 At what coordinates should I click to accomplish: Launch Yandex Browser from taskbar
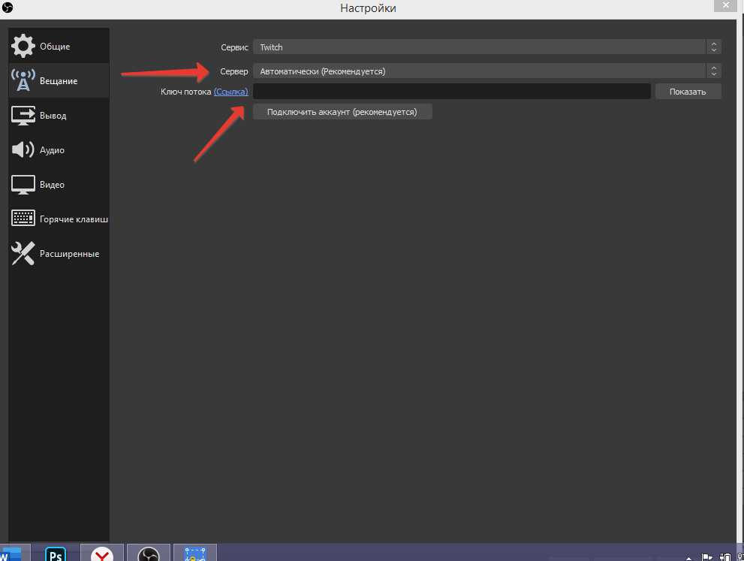pos(102,554)
